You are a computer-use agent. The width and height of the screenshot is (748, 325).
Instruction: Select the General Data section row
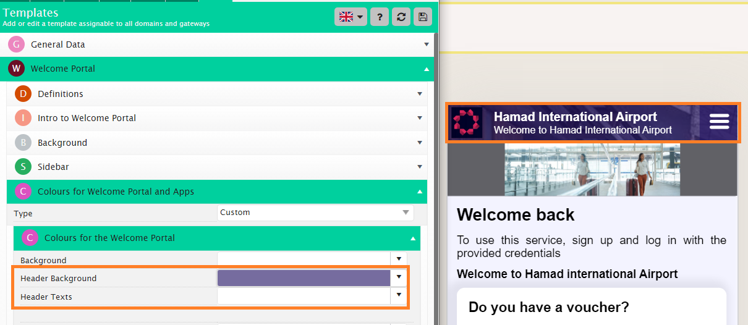216,44
